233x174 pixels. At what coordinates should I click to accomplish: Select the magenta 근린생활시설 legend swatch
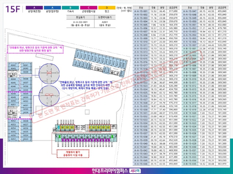coord(88,7)
